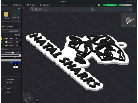Click the yellow filament color swatch
The height and width of the screenshot is (103, 138).
1,39
